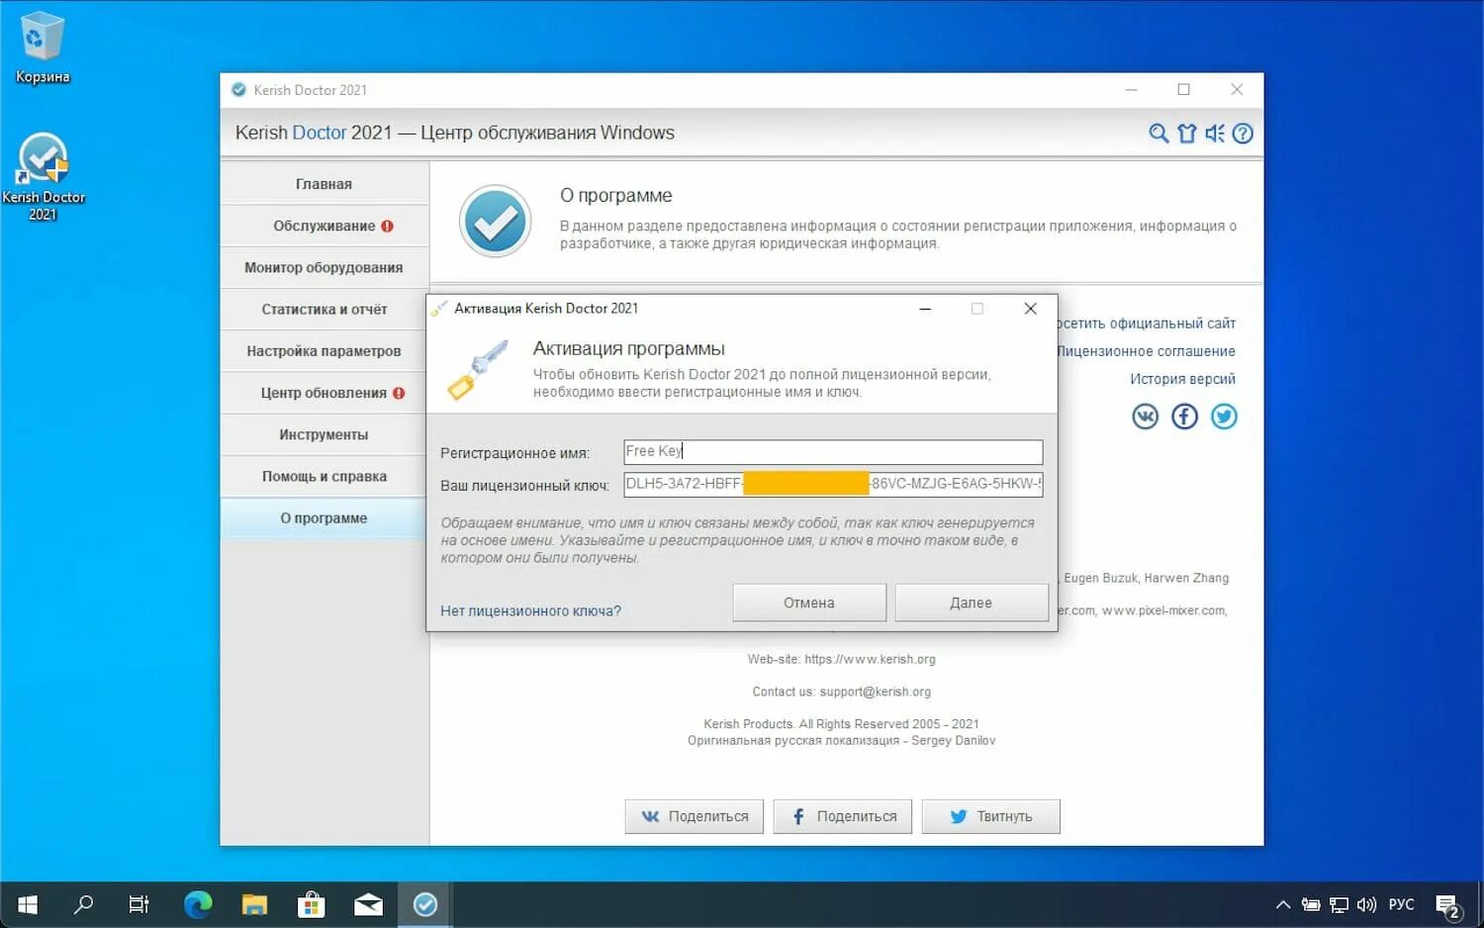Close the activation dialog

tap(1030, 309)
